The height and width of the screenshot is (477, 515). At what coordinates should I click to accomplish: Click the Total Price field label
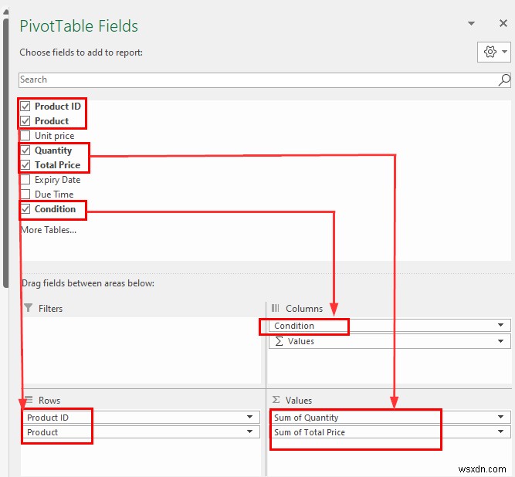(57, 165)
